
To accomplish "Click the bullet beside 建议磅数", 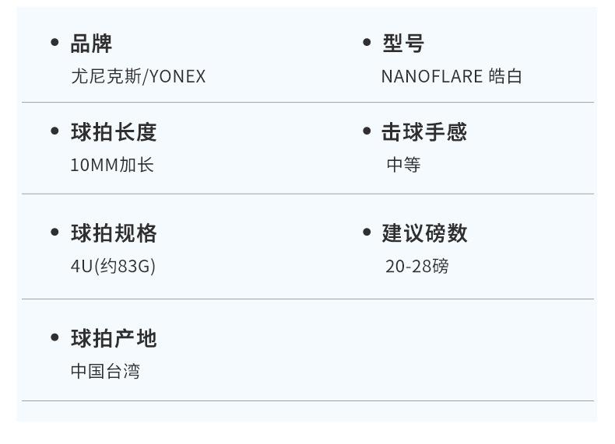I will pos(367,232).
